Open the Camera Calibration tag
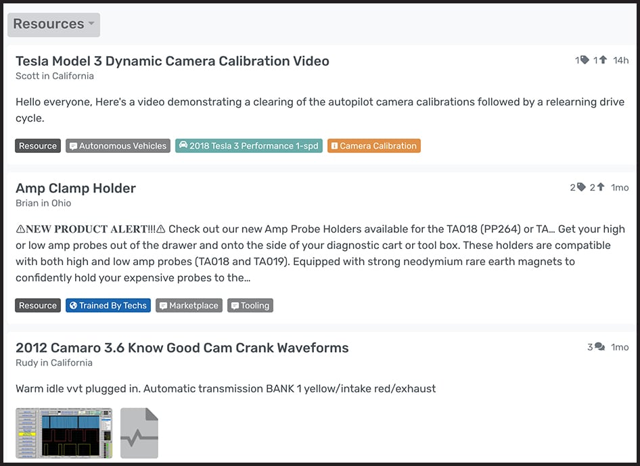Image resolution: width=640 pixels, height=466 pixels. point(374,145)
